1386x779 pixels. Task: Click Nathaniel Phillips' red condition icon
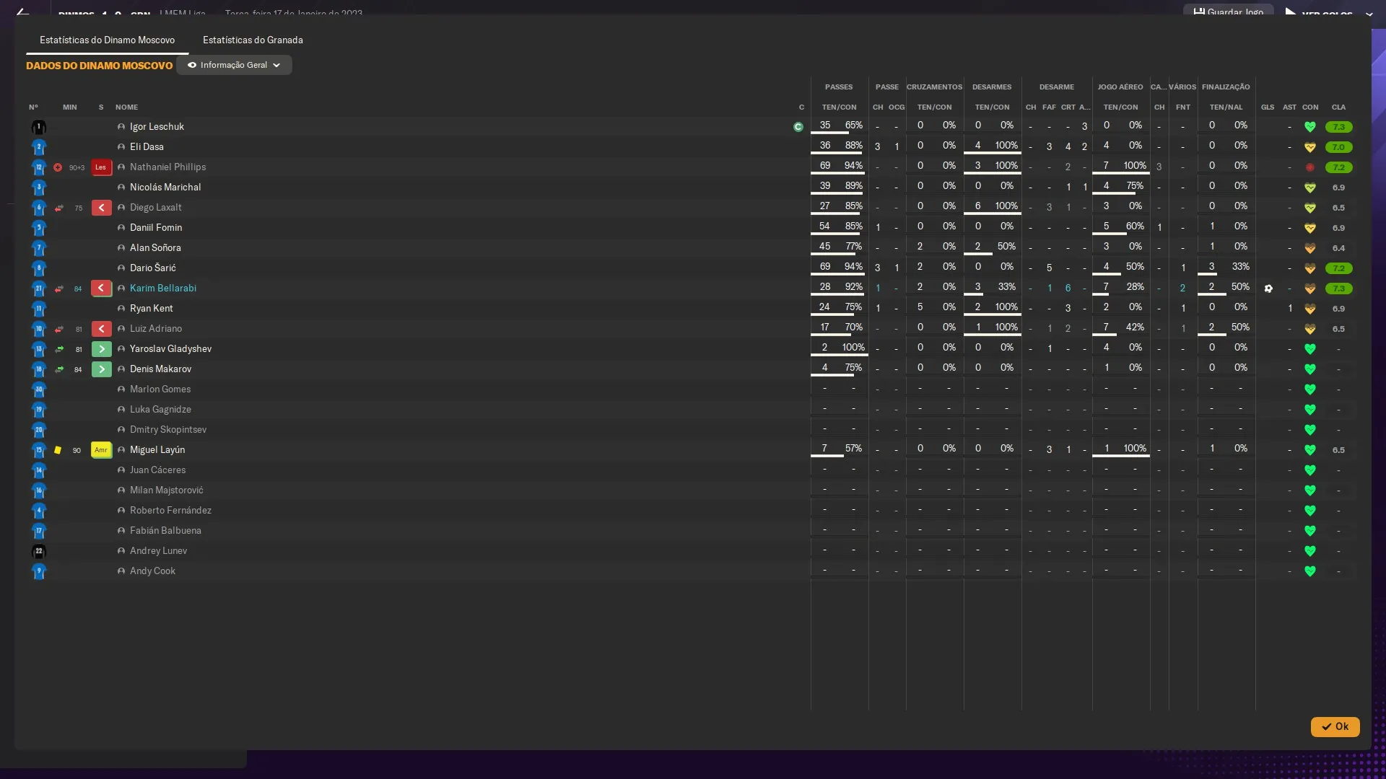(1310, 167)
